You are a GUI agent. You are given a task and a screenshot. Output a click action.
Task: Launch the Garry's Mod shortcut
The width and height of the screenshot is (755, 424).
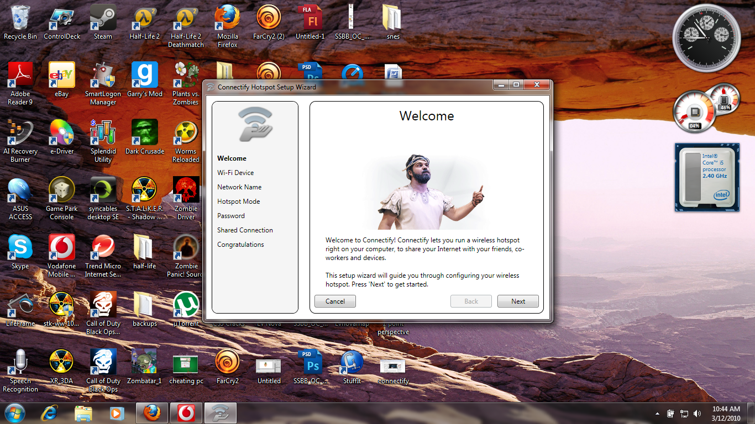tap(145, 80)
